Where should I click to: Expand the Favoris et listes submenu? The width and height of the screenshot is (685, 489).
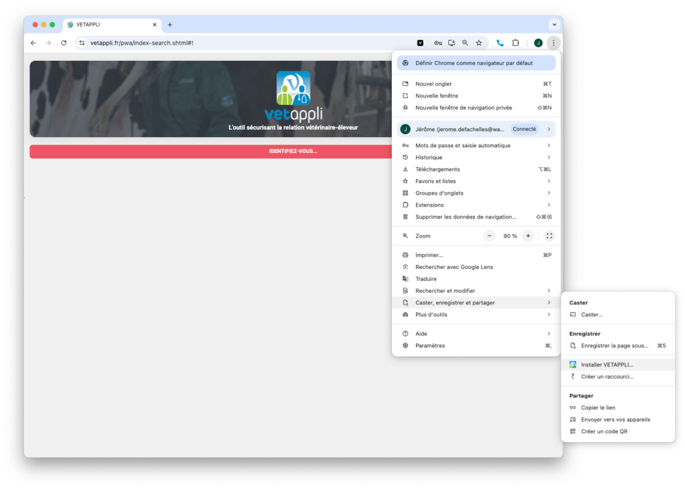point(476,181)
